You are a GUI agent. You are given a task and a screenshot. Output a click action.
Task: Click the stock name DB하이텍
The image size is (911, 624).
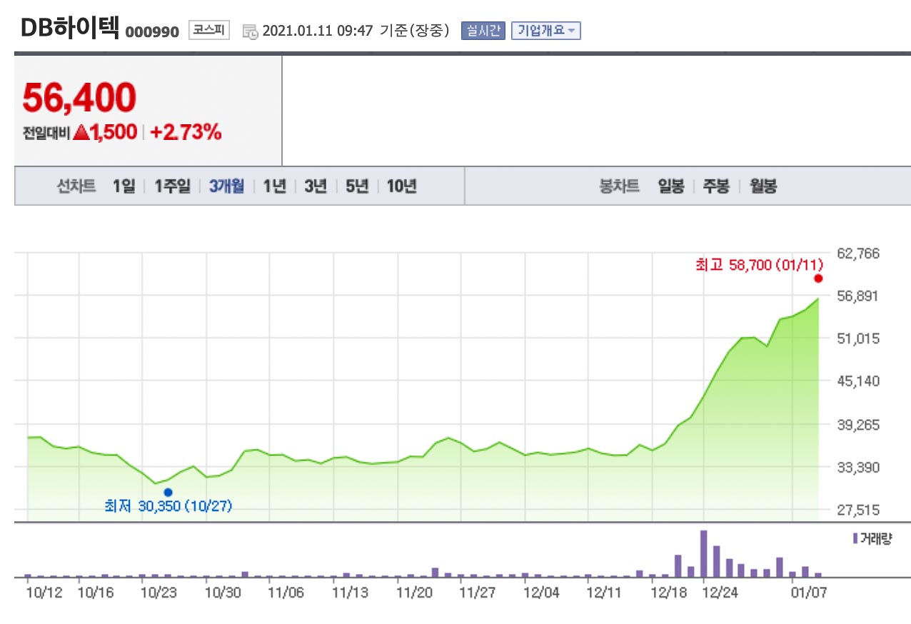point(70,28)
